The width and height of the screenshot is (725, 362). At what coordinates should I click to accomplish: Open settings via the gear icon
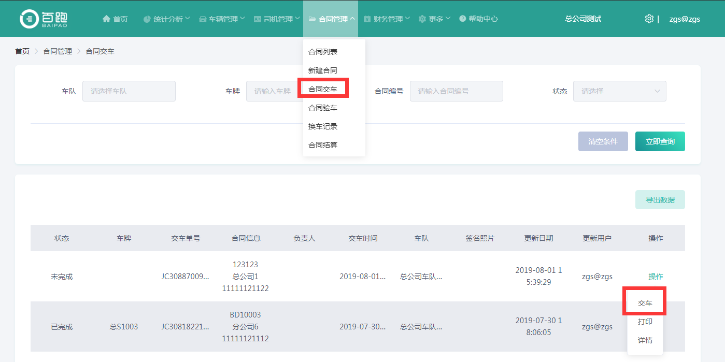coord(649,19)
